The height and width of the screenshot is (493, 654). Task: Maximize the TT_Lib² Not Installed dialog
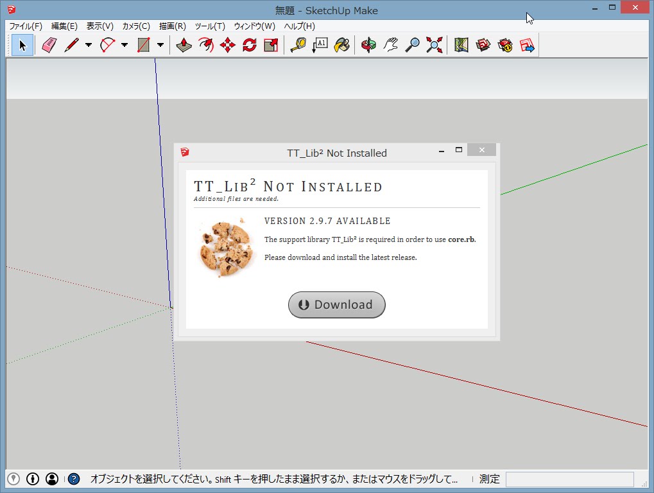point(459,150)
